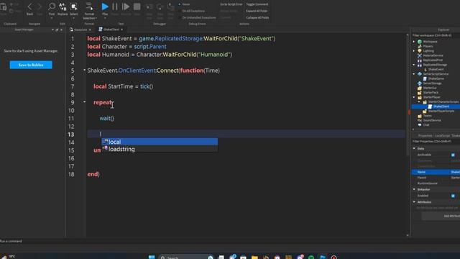Select StarterPlayerScripts in Explorer
Image resolution: width=460 pixels, height=259 pixels.
click(x=441, y=111)
